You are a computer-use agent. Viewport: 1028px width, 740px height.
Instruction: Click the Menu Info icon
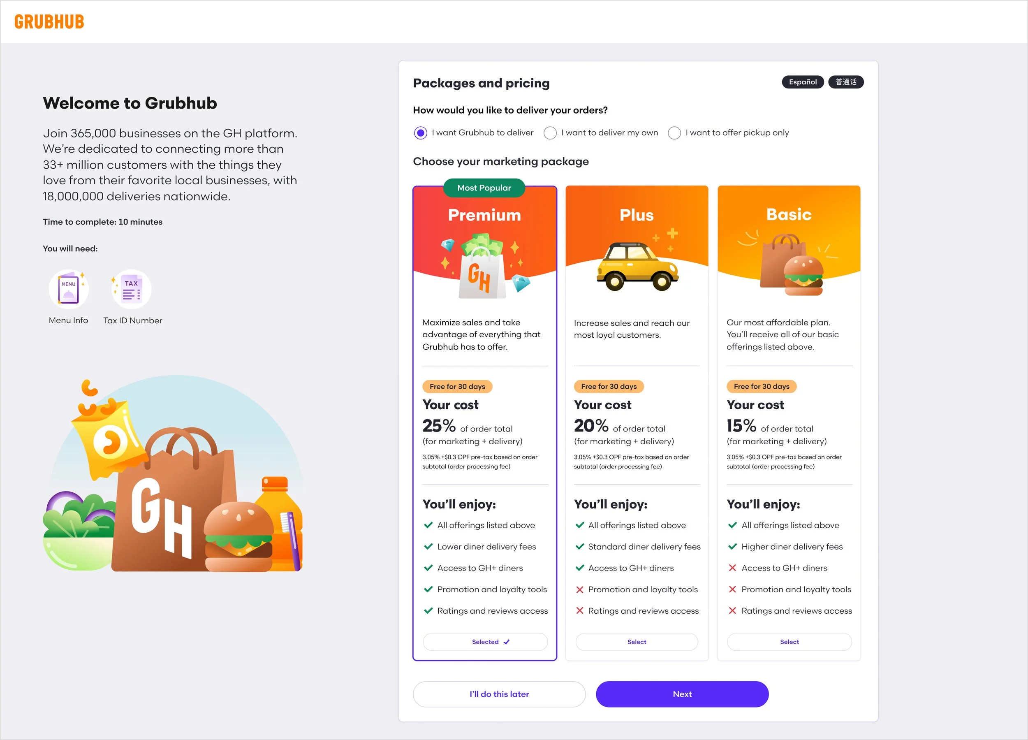click(68, 289)
